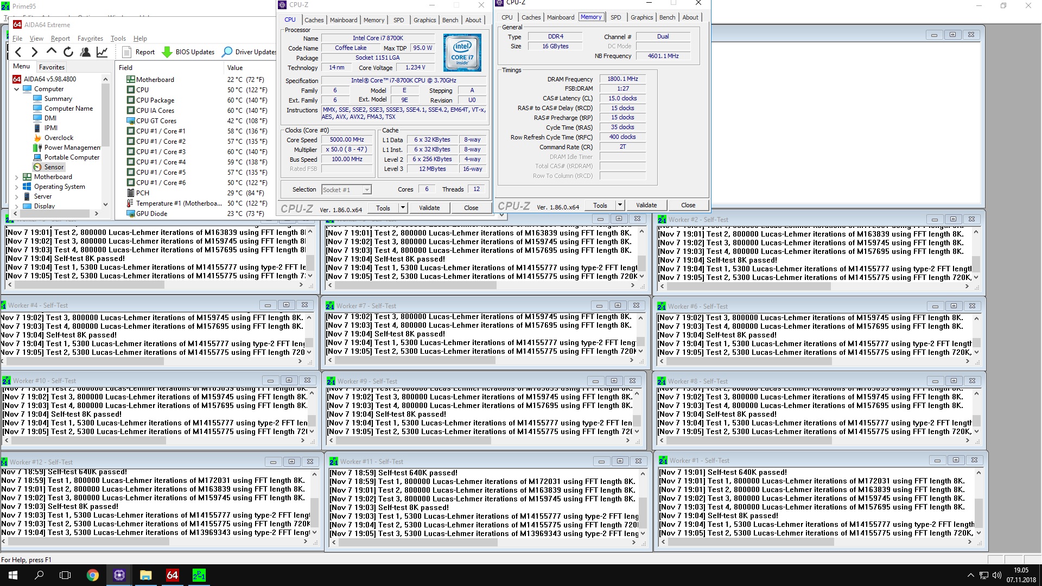
Task: Open the Bench tab in right CPU-Z
Action: pos(667,17)
